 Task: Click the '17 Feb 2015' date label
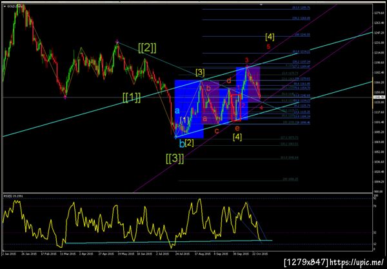(48, 254)
